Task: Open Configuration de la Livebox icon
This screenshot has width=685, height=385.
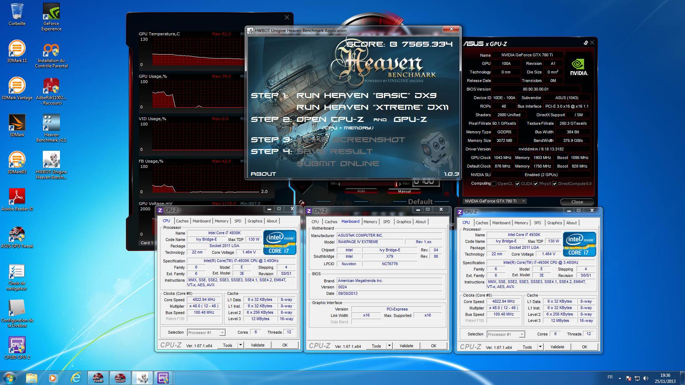Action: click(x=17, y=314)
